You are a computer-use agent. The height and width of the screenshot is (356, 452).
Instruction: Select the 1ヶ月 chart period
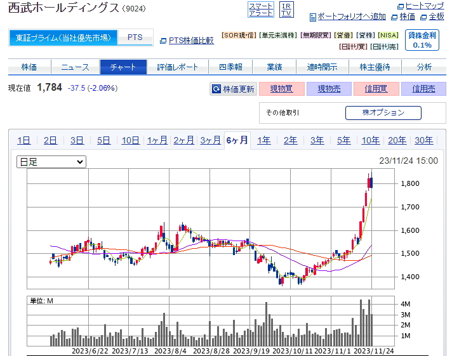157,140
